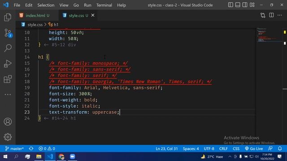
Task: Click line number 14 in gutter
Action: pos(27,57)
